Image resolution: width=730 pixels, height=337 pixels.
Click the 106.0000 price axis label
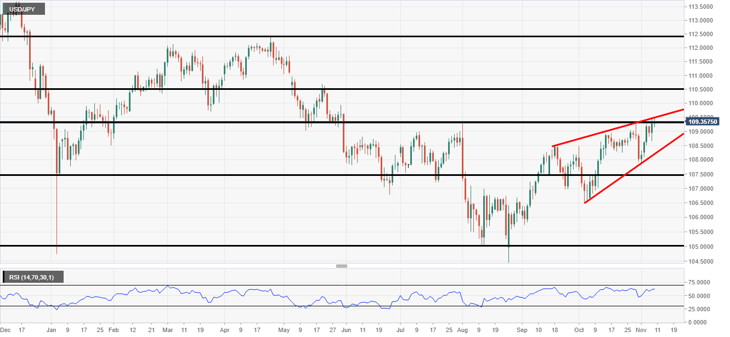tap(701, 218)
